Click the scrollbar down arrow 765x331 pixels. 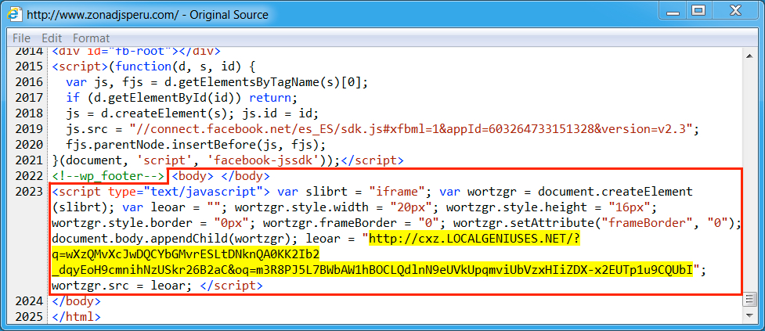tap(749, 316)
